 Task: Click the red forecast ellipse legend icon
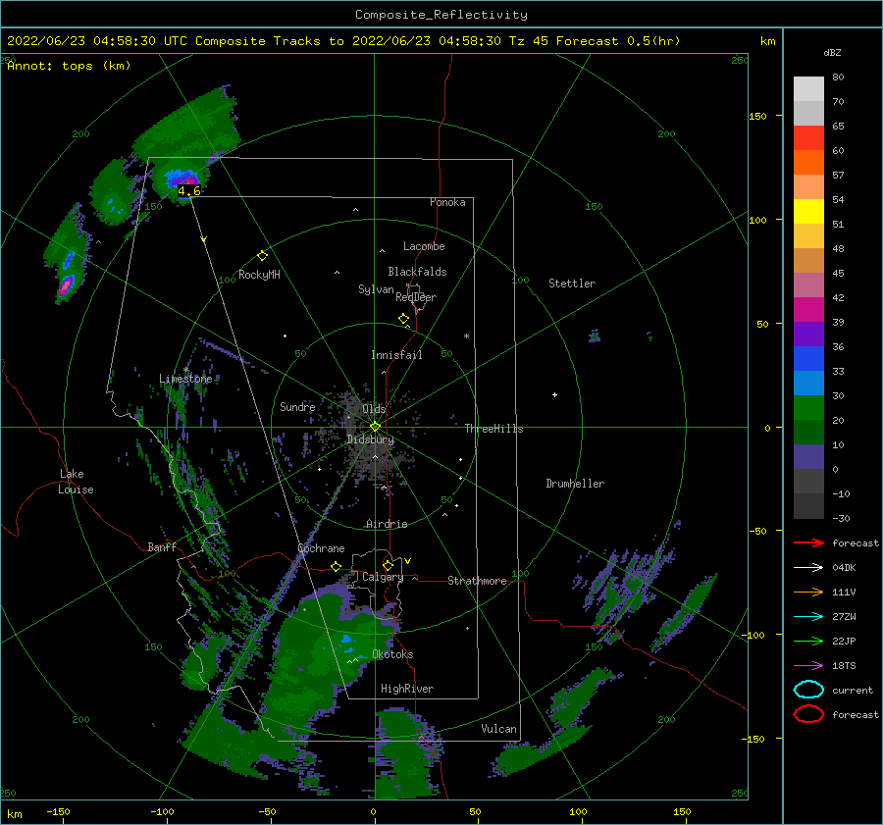(808, 714)
